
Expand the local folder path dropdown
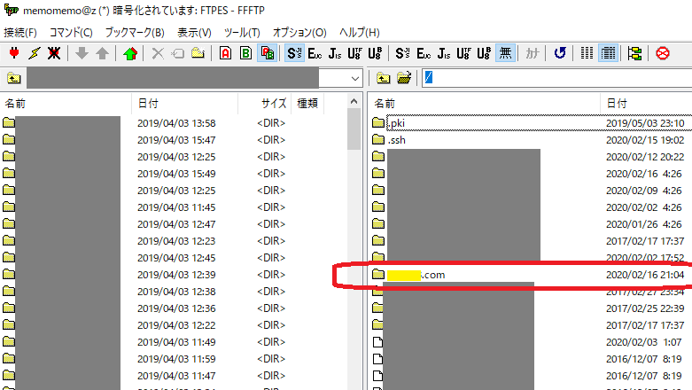354,79
